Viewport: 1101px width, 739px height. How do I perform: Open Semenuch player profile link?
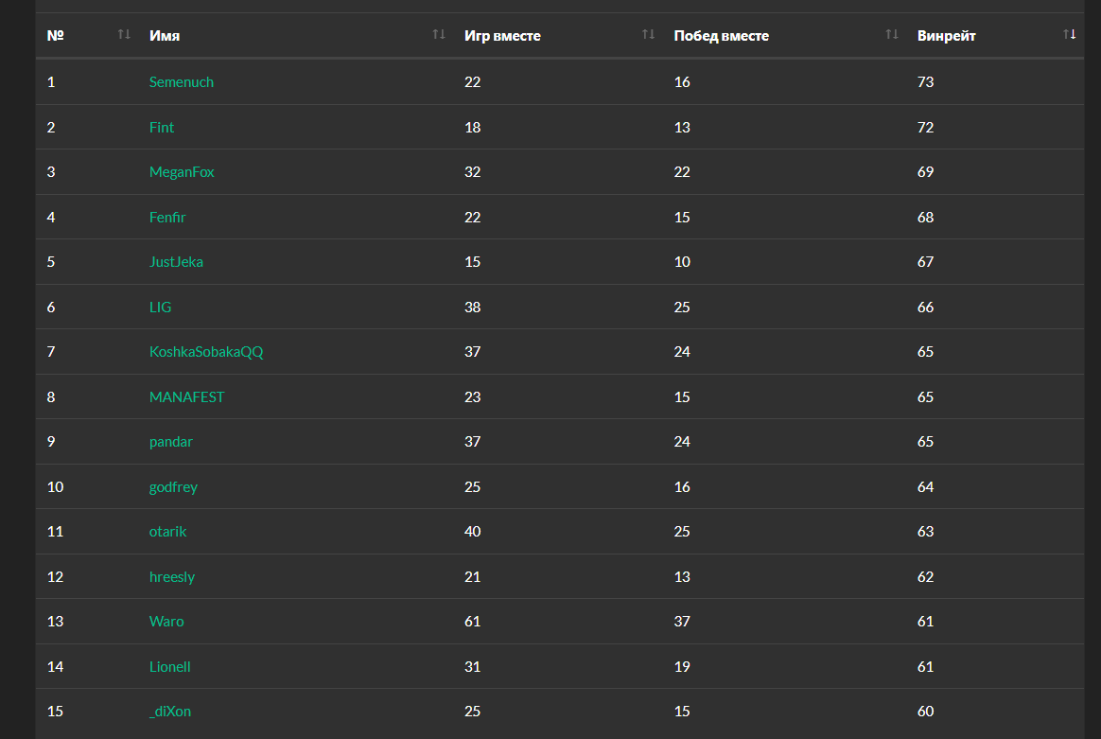click(x=182, y=82)
